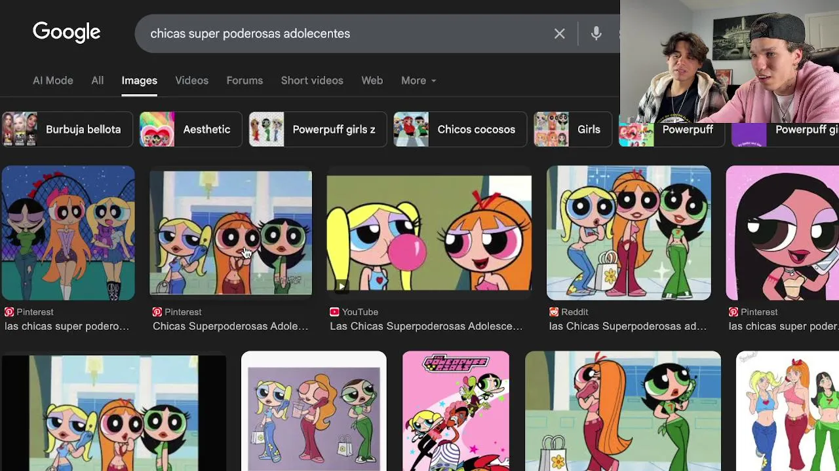The height and width of the screenshot is (471, 839).
Task: Click the Aesthetic chip's thumbnail icon
Action: 157,130
